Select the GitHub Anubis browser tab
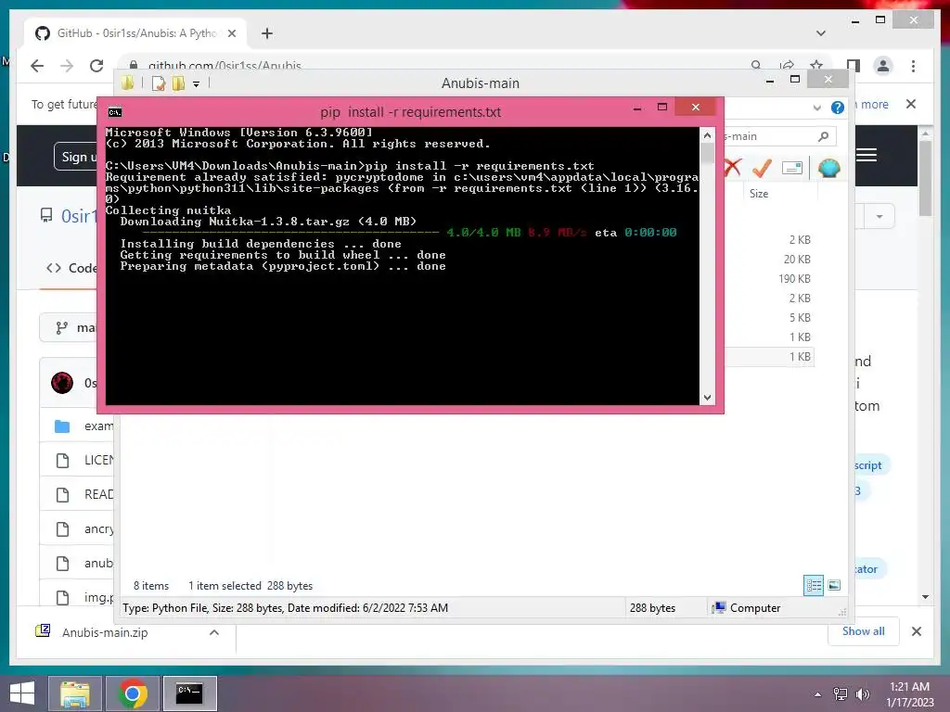950x712 pixels. (x=135, y=33)
